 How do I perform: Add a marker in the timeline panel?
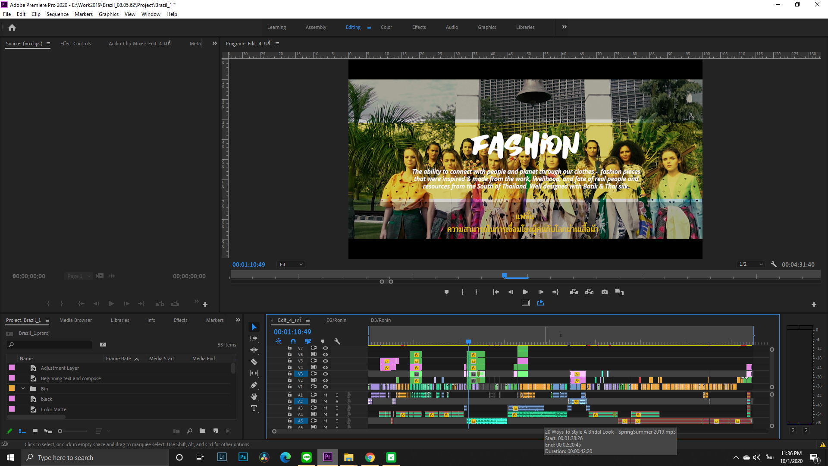(323, 341)
